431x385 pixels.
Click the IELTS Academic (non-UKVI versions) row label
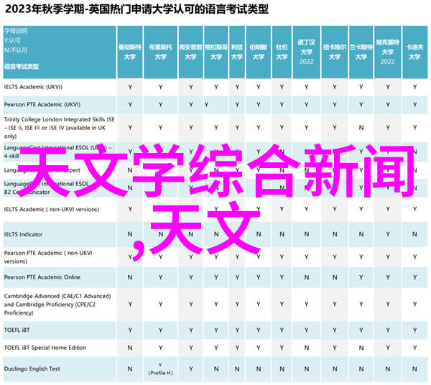coord(52,210)
